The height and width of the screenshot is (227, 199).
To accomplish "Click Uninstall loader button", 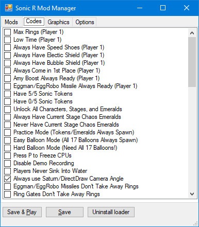I will pos(111,212).
